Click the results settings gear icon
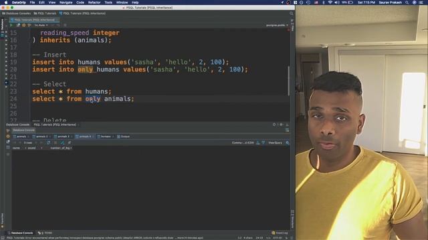 point(287,143)
